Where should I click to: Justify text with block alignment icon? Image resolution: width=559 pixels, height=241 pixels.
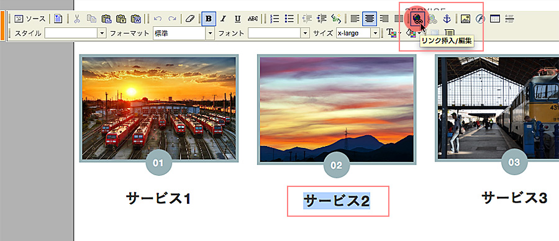pos(399,19)
